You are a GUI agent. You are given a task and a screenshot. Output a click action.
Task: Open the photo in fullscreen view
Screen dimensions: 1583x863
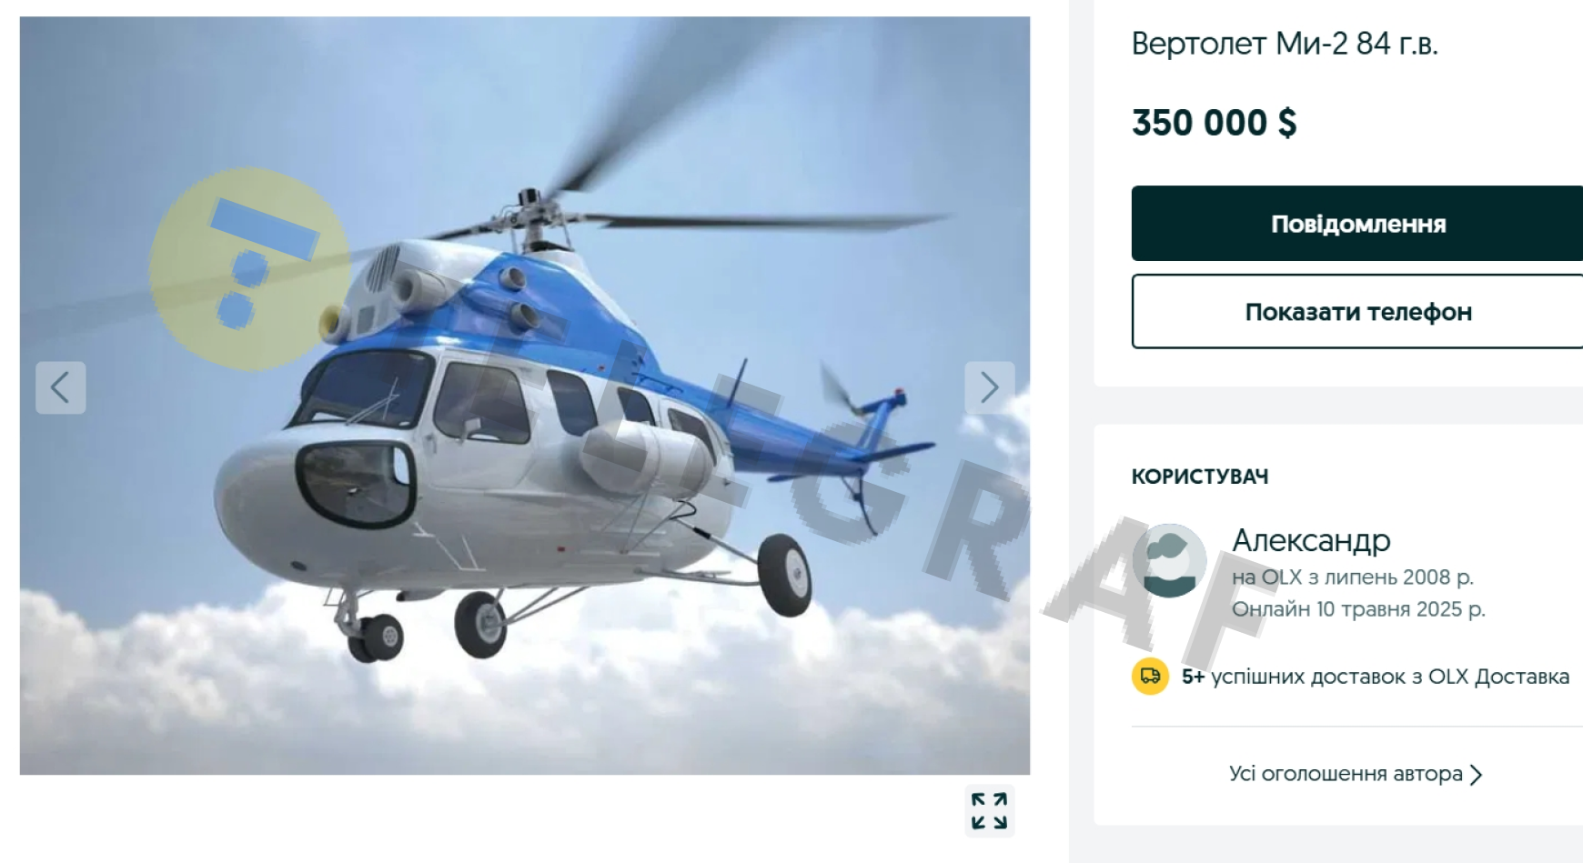point(989,810)
